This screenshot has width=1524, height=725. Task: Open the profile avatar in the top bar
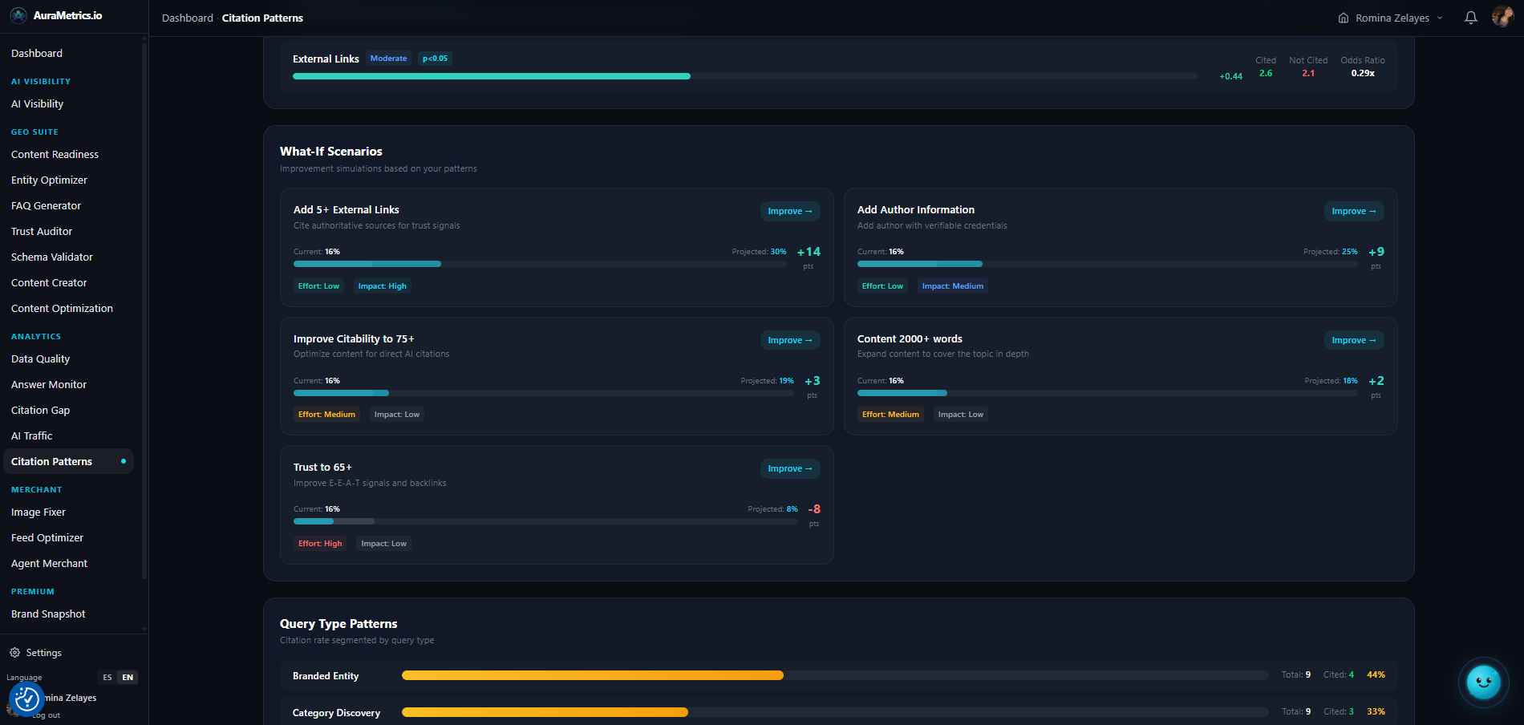[x=1502, y=16]
